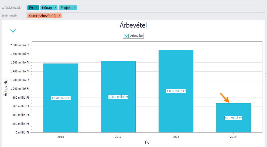
Task: Click the left edge splitter grip
Action: pos(1,83)
